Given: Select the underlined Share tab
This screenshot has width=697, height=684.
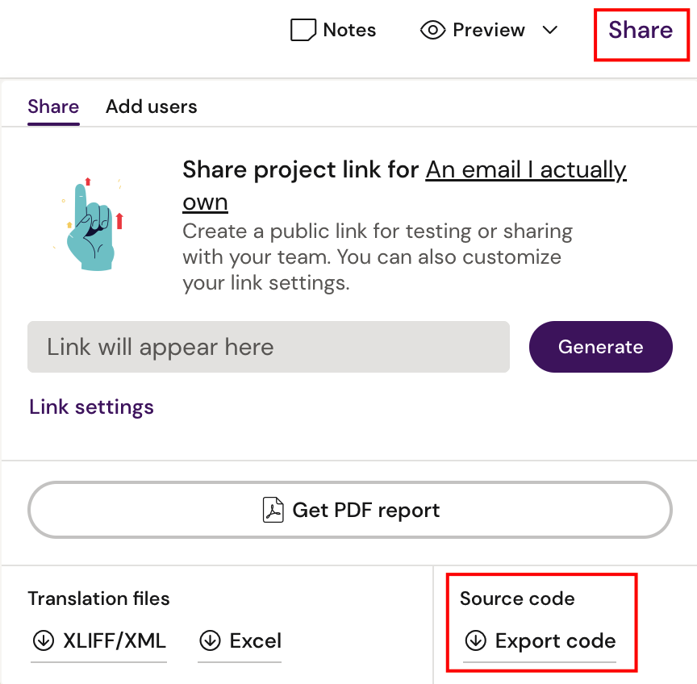Looking at the screenshot, I should pyautogui.click(x=53, y=106).
